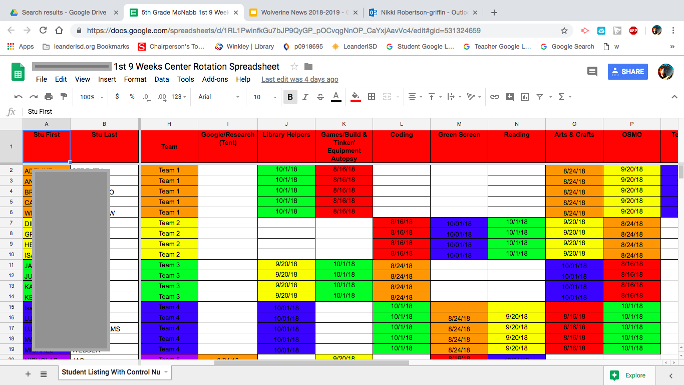Click the Create a filter icon
Image resolution: width=684 pixels, height=385 pixels.
pyautogui.click(x=540, y=97)
